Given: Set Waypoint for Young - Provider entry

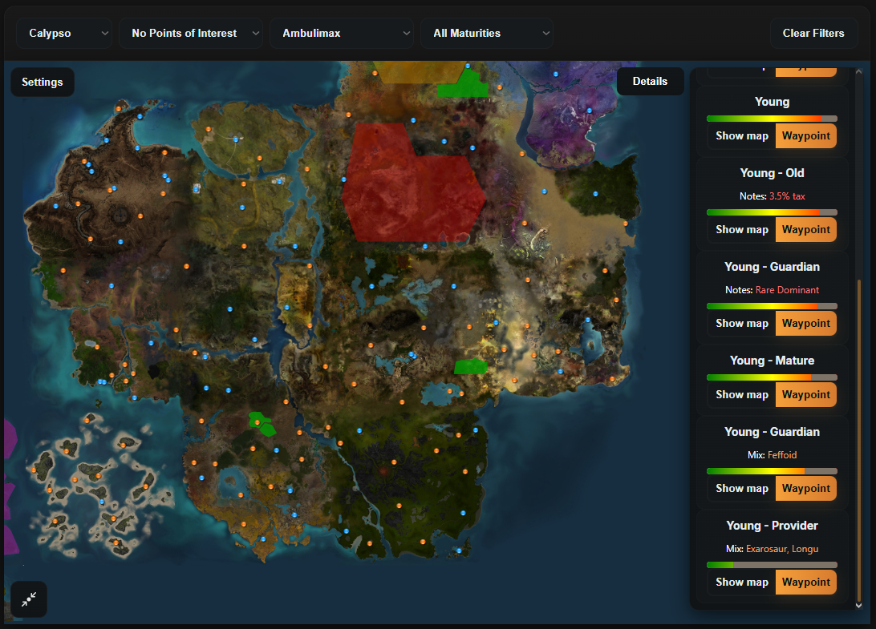Looking at the screenshot, I should pyautogui.click(x=805, y=582).
